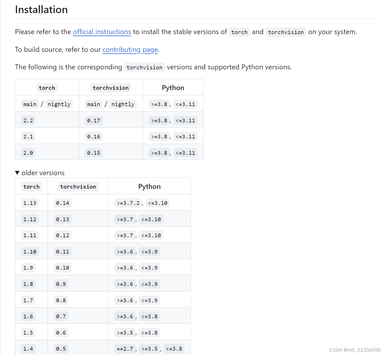Click torch header in top table
This screenshot has height=355, width=385.
click(47, 88)
